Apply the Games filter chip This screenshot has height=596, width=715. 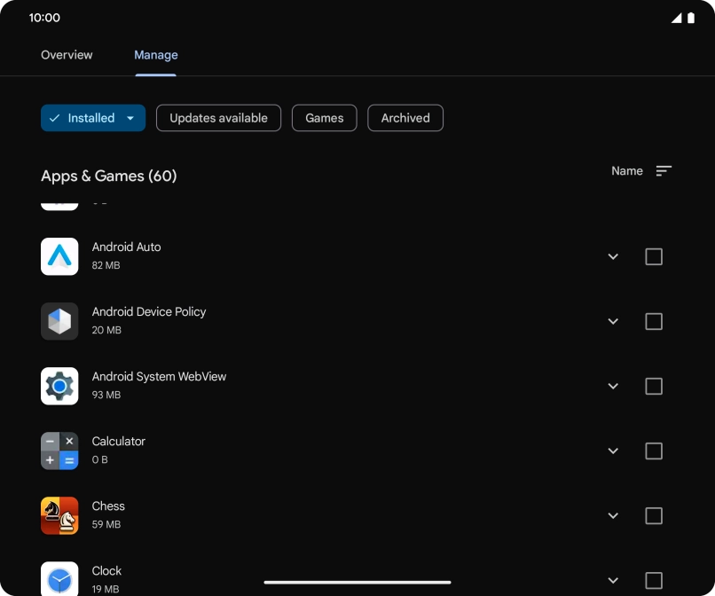click(x=325, y=118)
